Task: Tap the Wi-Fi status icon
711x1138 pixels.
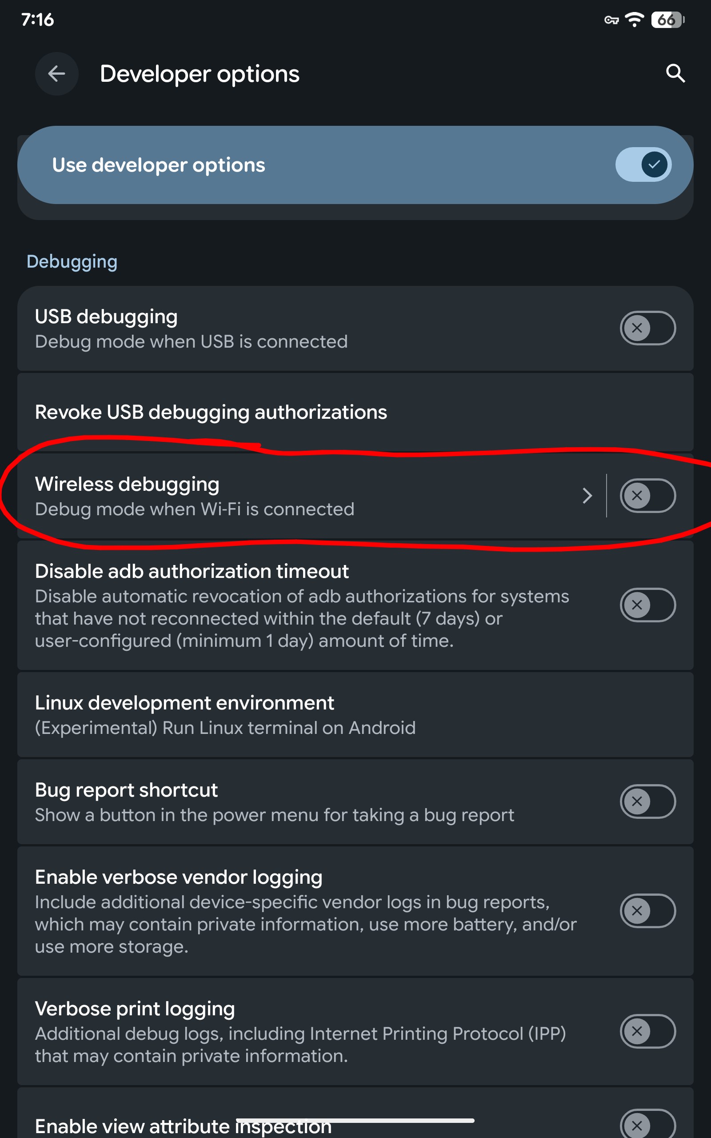Action: click(634, 20)
